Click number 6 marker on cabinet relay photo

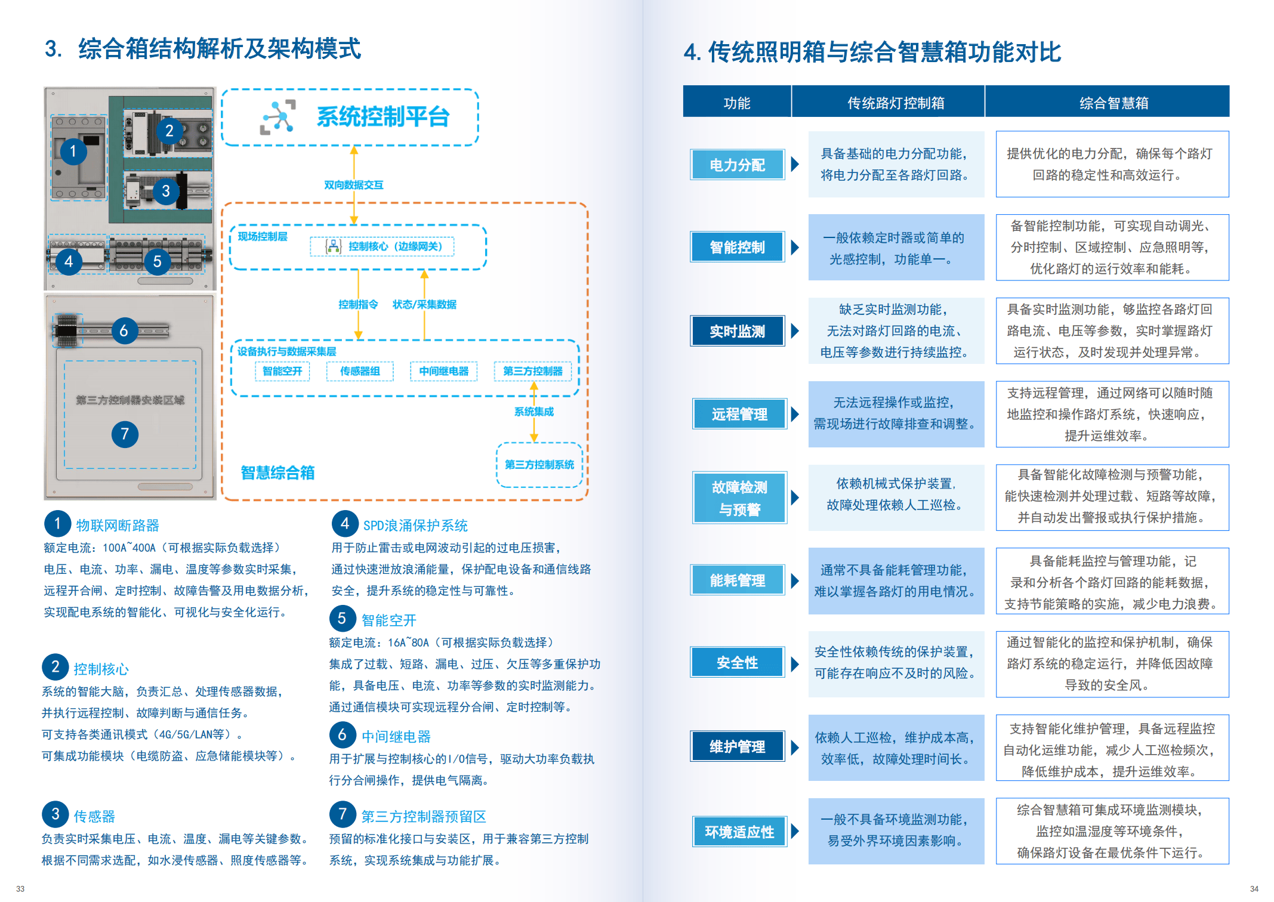124,330
